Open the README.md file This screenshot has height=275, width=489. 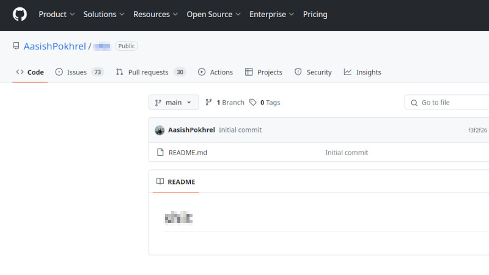tap(188, 152)
